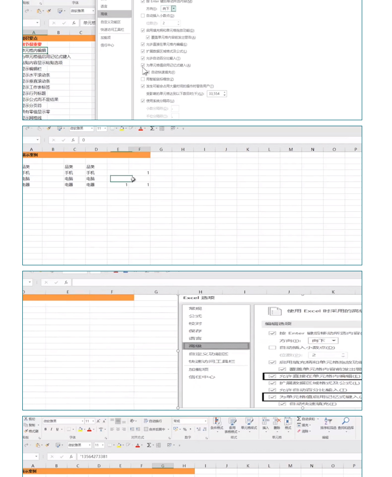Open the Name Box dropdown in the top panel
This screenshot has height=477, width=392.
pos(37,23)
